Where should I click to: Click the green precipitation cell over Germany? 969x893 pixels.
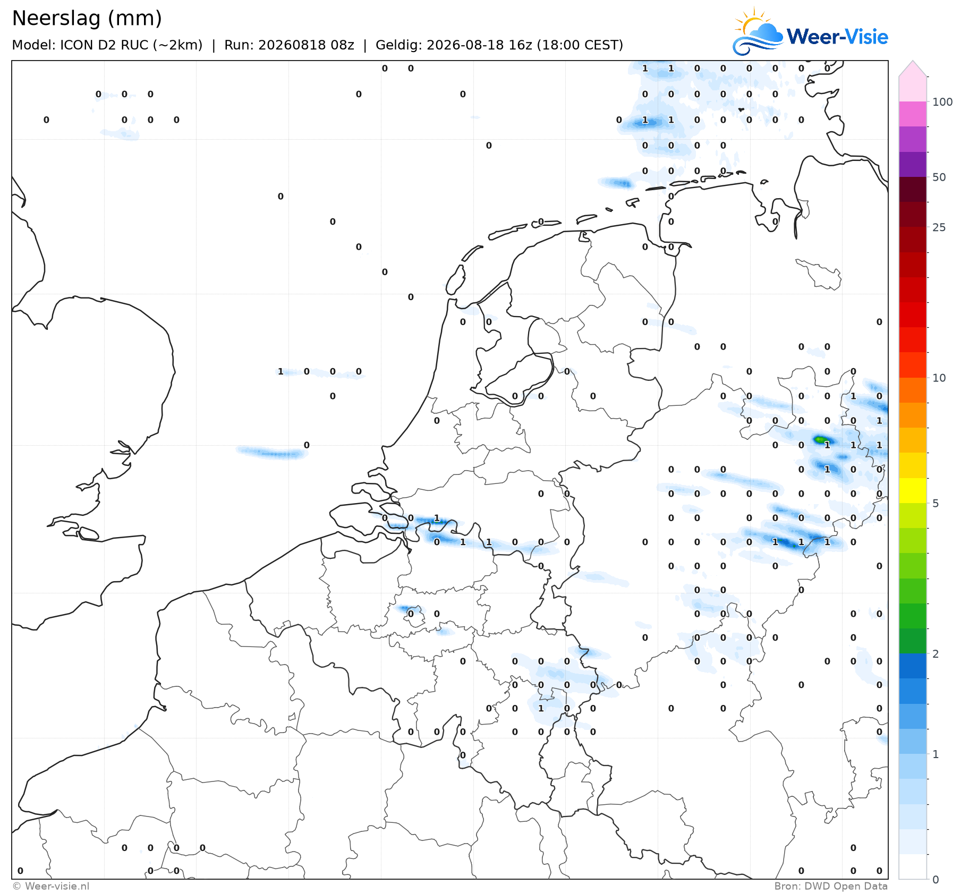[x=820, y=439]
